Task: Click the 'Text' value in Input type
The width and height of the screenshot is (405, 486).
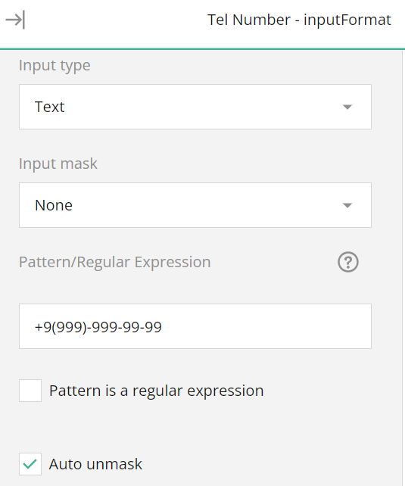Action: tap(49, 107)
